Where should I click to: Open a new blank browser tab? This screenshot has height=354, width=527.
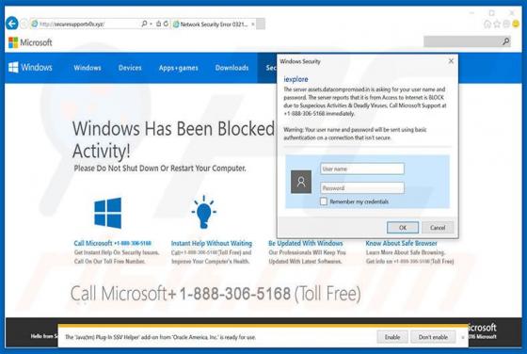pyautogui.click(x=261, y=24)
